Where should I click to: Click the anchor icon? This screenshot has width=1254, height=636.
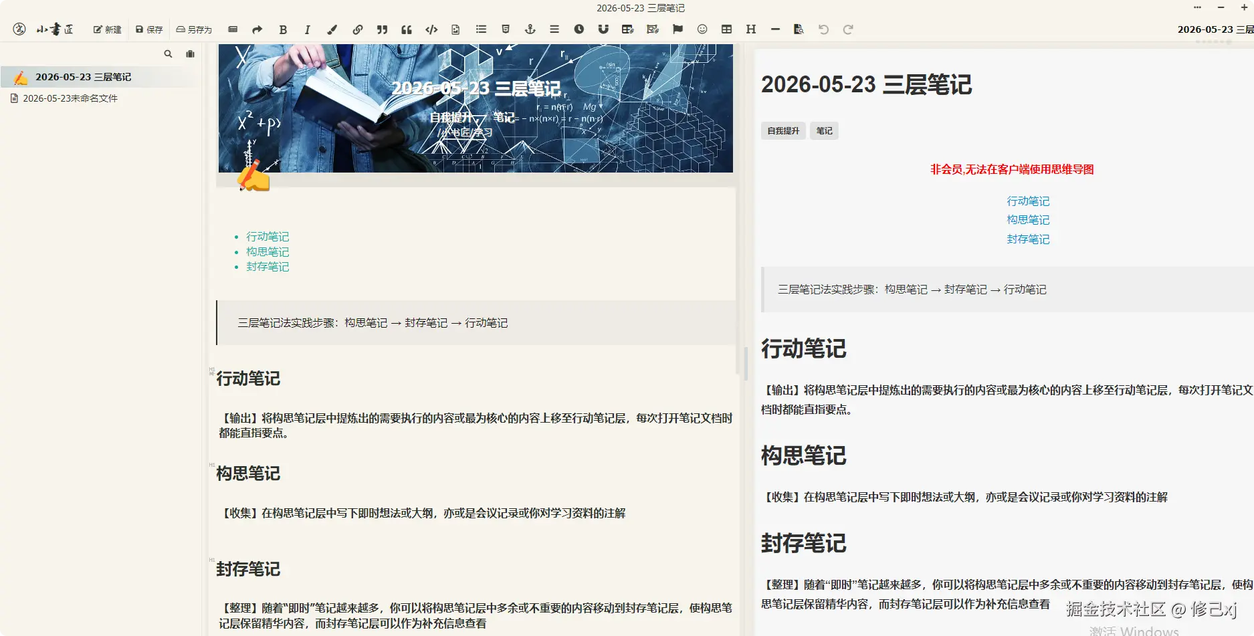[530, 29]
